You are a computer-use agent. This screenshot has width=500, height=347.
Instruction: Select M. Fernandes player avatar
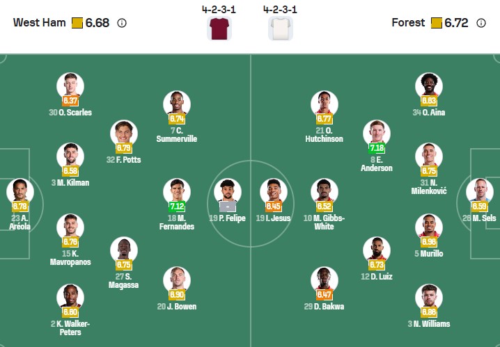pyautogui.click(x=177, y=191)
